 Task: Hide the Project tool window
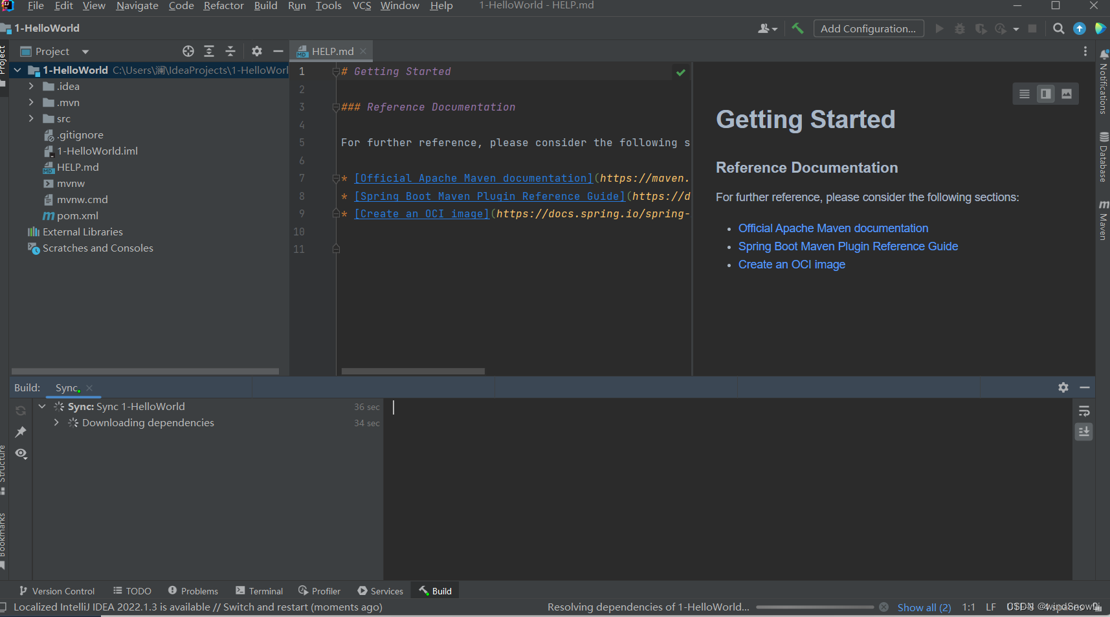coord(278,51)
